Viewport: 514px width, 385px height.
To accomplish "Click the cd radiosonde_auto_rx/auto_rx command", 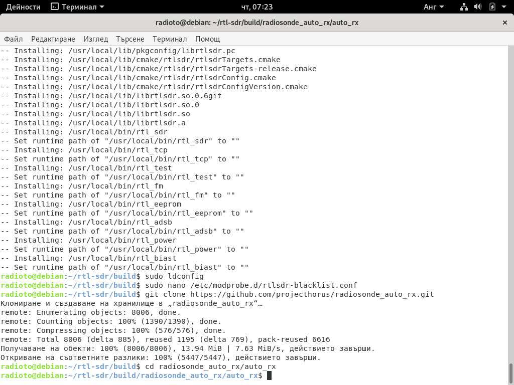I will 210,366.
